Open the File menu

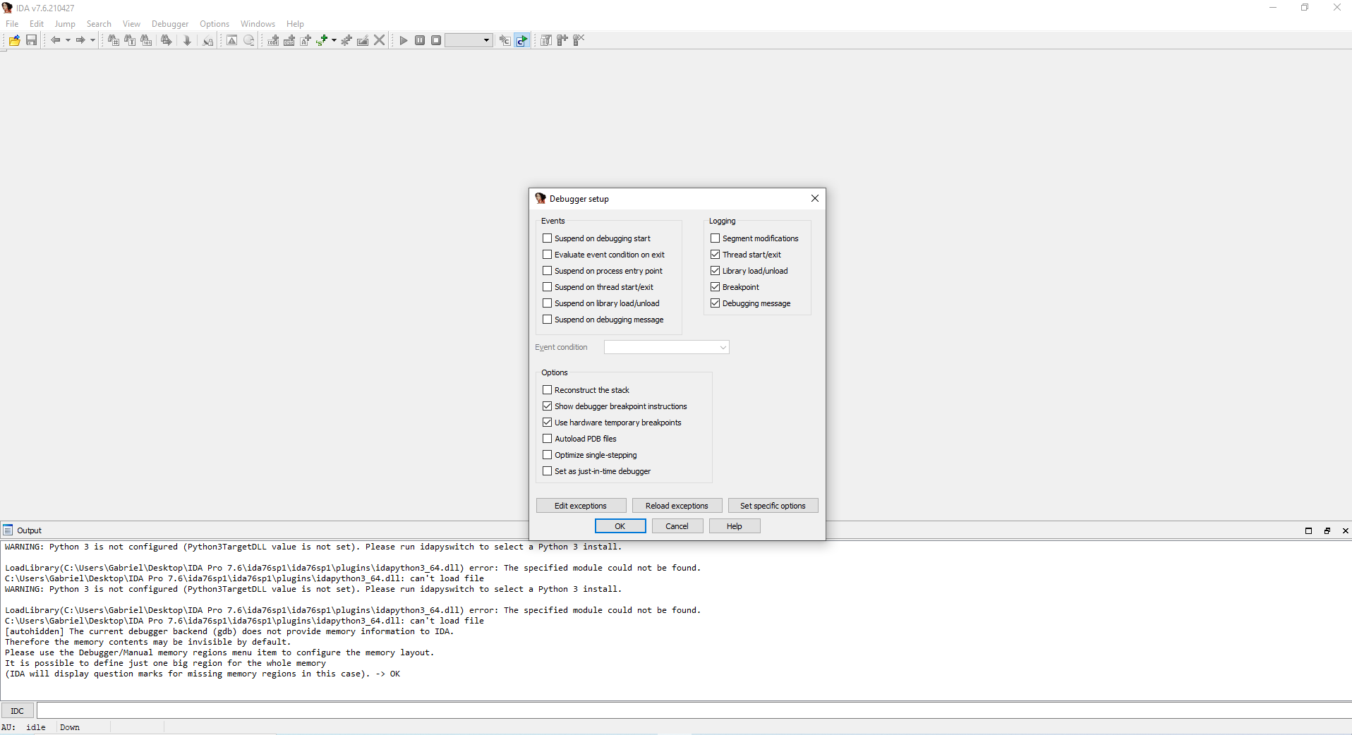pyautogui.click(x=12, y=24)
